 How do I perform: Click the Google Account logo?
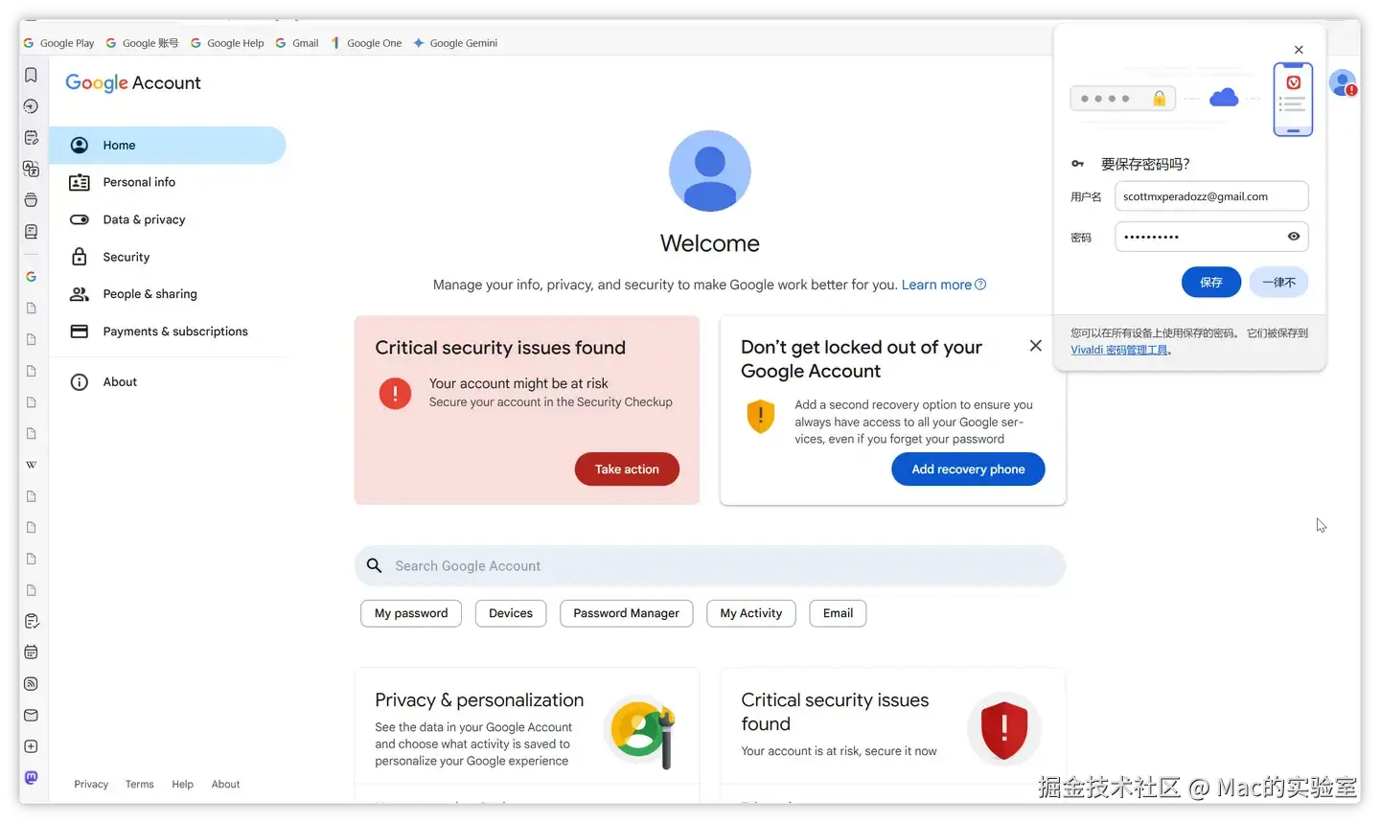click(x=133, y=83)
